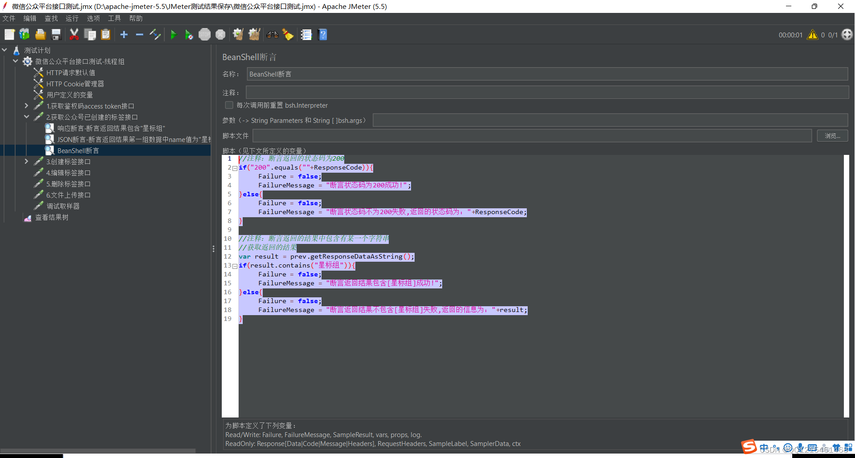This screenshot has height=458, width=855.
Task: Open the 文件 menu
Action: (9, 18)
